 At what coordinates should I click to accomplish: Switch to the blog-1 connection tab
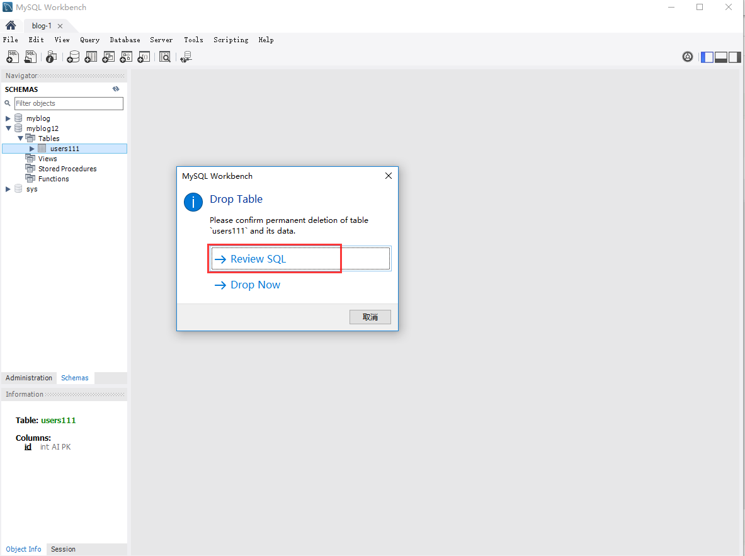(42, 26)
